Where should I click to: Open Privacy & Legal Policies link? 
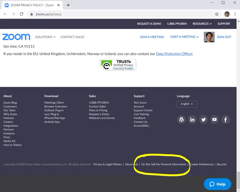click(x=107, y=165)
